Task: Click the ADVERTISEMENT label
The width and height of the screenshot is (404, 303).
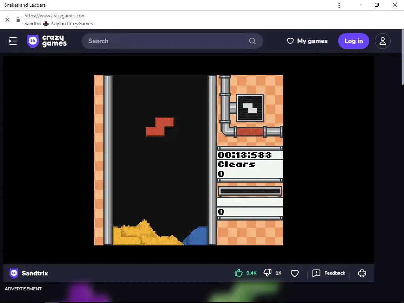Action: (23, 289)
